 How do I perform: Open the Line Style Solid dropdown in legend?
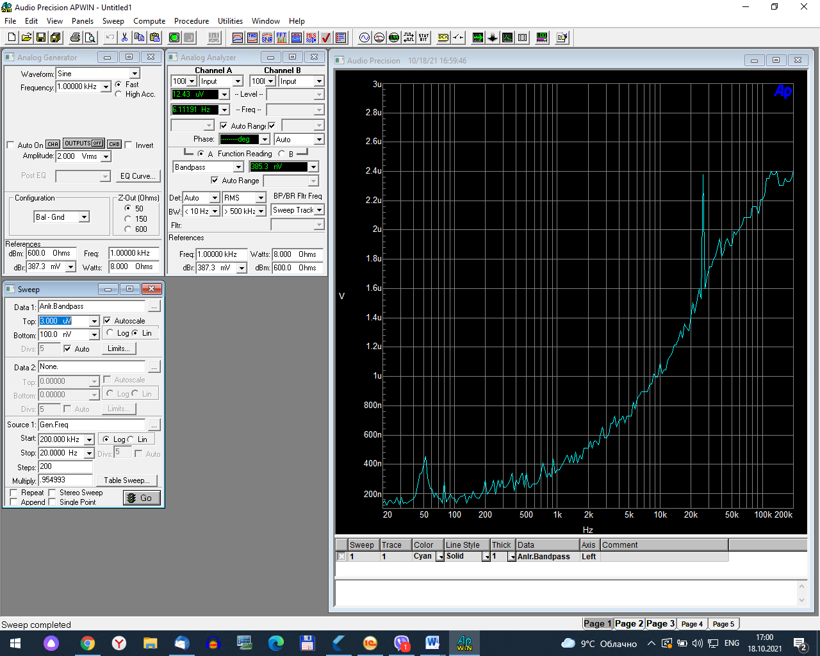click(486, 557)
